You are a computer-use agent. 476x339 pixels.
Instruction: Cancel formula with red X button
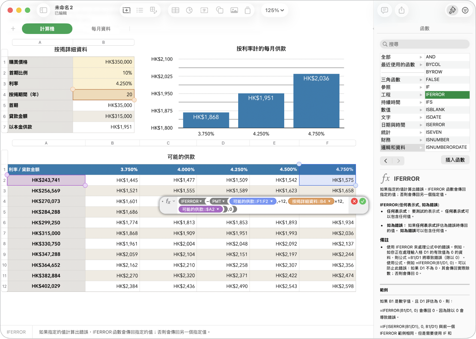354,201
